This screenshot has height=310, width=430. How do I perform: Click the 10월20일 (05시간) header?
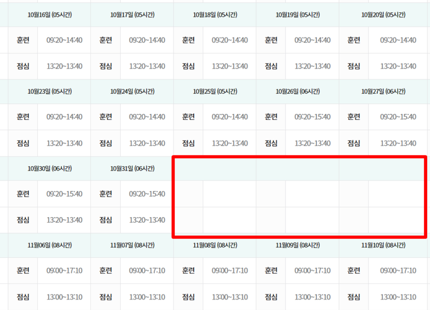(383, 15)
